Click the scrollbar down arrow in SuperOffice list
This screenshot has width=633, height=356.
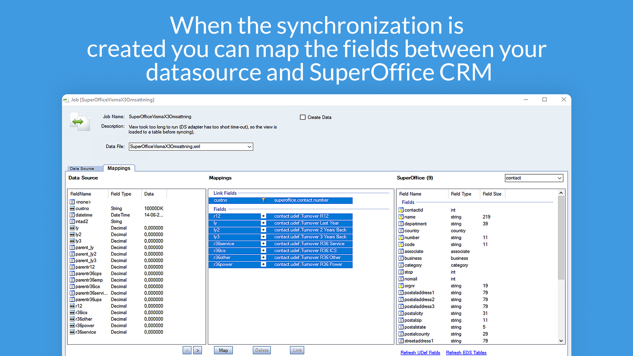[x=561, y=341]
